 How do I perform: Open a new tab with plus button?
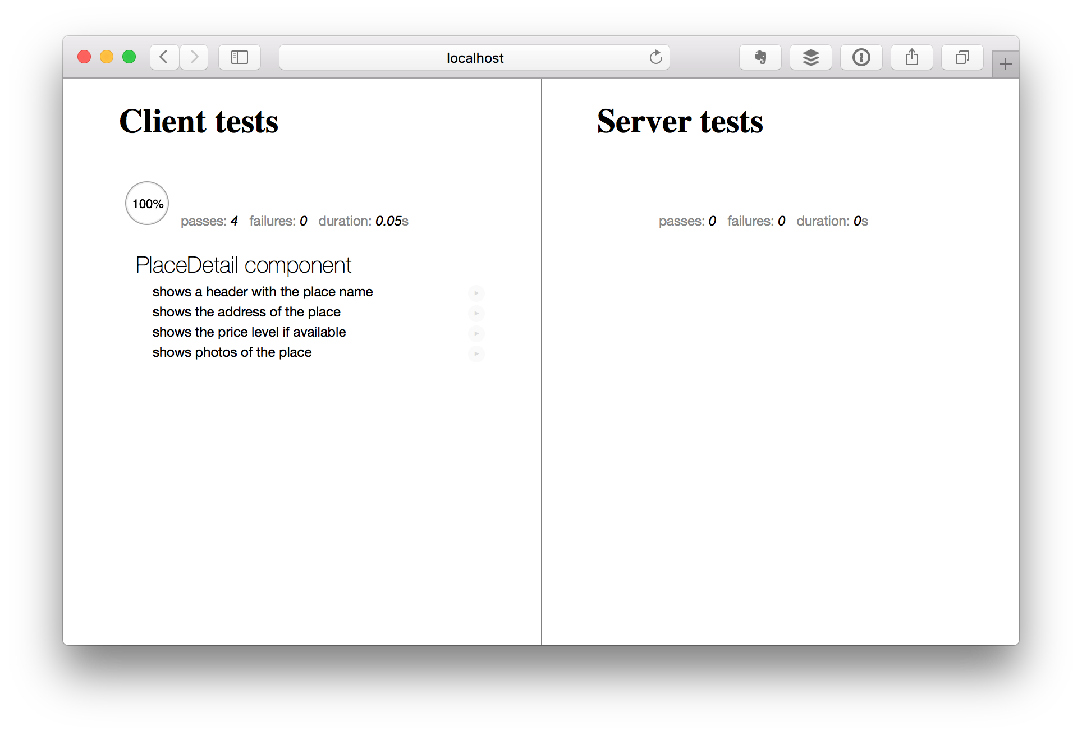pos(1005,65)
